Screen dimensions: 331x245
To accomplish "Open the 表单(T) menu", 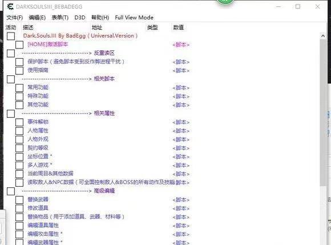I will click(x=60, y=18).
